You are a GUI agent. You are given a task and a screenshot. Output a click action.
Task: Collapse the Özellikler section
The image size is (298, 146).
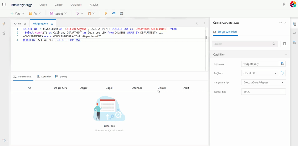pyautogui.click(x=286, y=55)
